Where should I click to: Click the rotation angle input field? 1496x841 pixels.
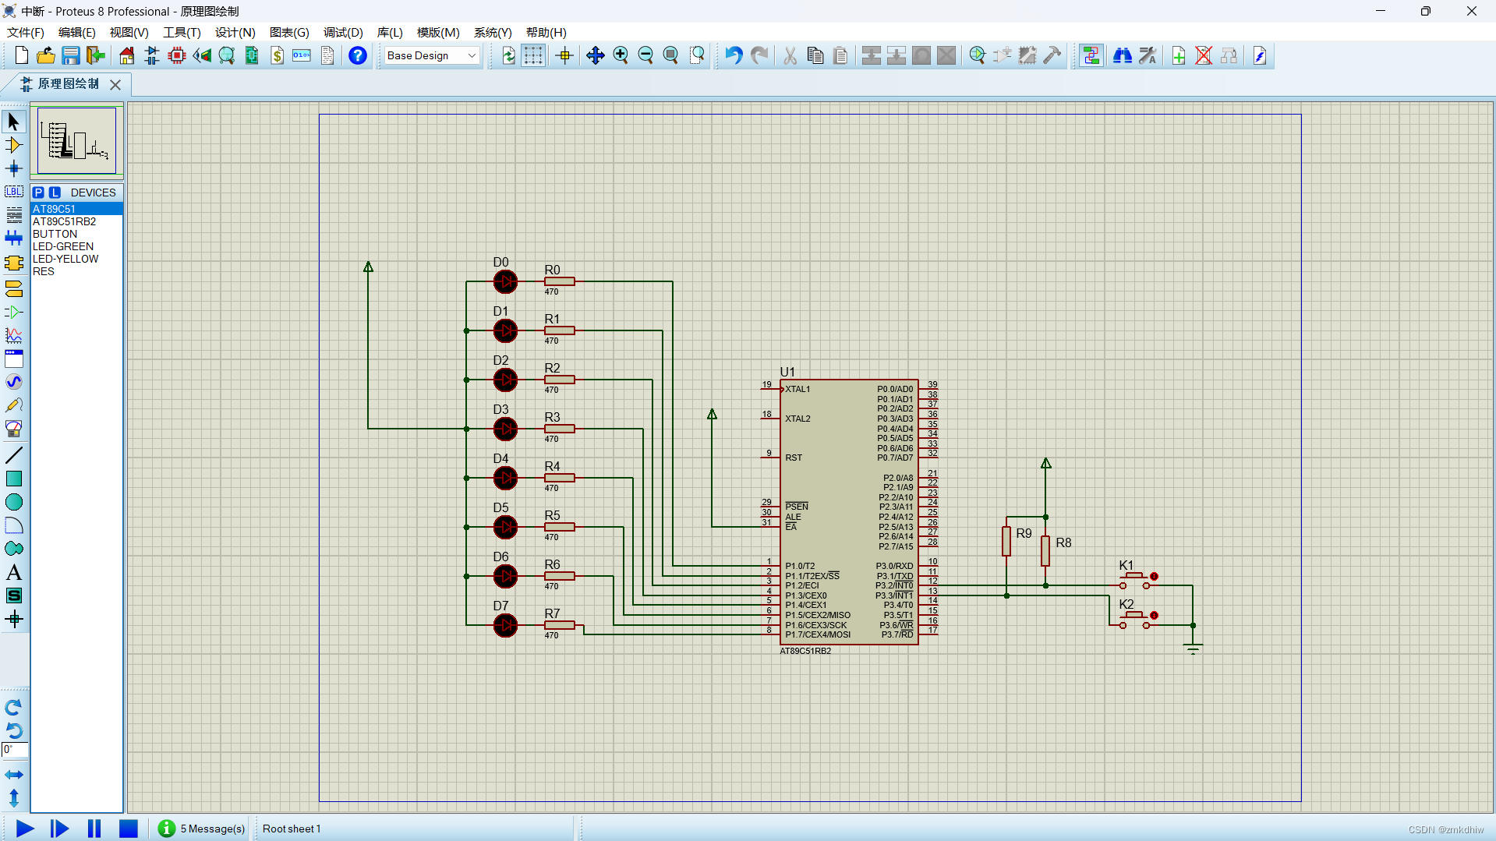[x=15, y=750]
